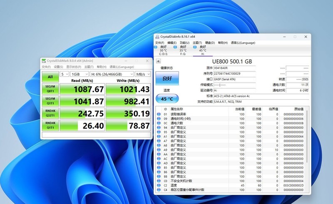Click status orb for attribute C0 不安全关机计数
Image resolution: width=333 pixels, height=204 pixels.
point(159,181)
